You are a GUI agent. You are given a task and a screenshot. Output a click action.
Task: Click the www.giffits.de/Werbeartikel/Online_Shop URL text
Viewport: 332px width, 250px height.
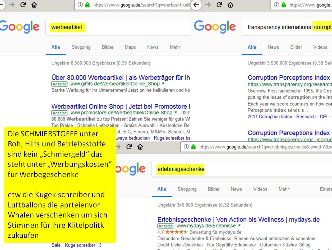[115, 84]
